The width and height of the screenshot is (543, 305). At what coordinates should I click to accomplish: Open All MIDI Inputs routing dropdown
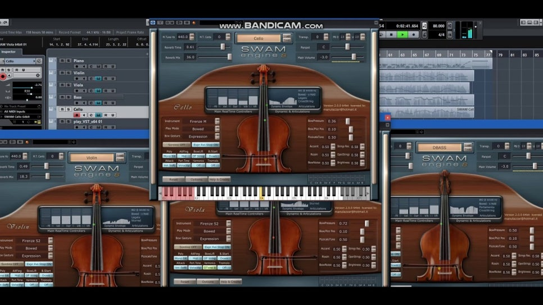pyautogui.click(x=21, y=111)
